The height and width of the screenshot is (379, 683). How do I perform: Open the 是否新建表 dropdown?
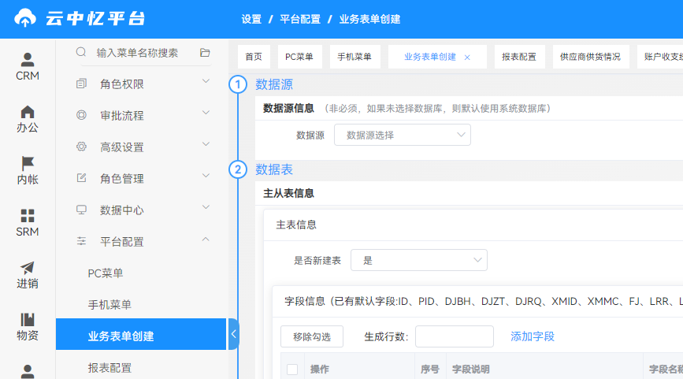419,260
